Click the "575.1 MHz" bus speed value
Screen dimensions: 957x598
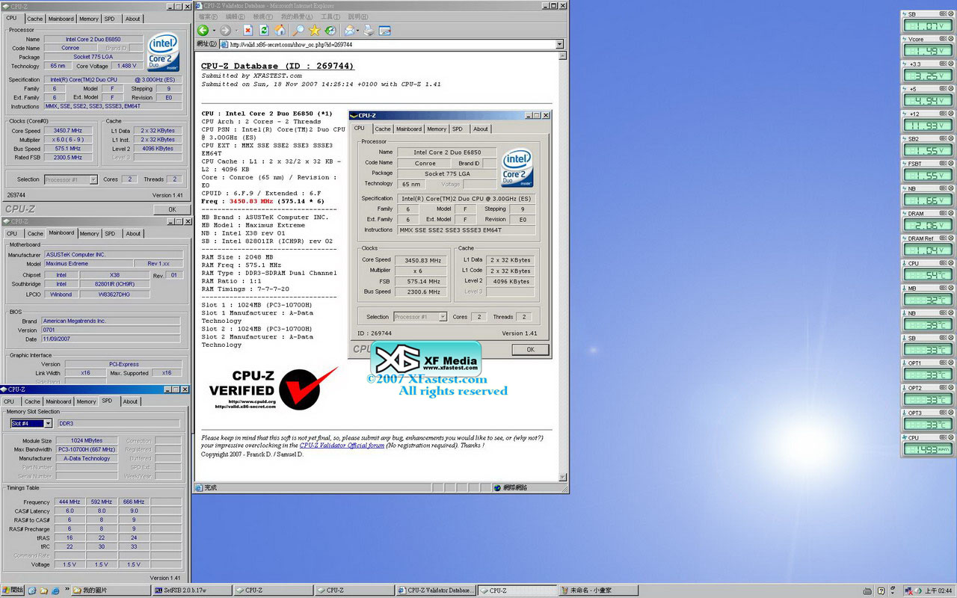click(x=69, y=149)
